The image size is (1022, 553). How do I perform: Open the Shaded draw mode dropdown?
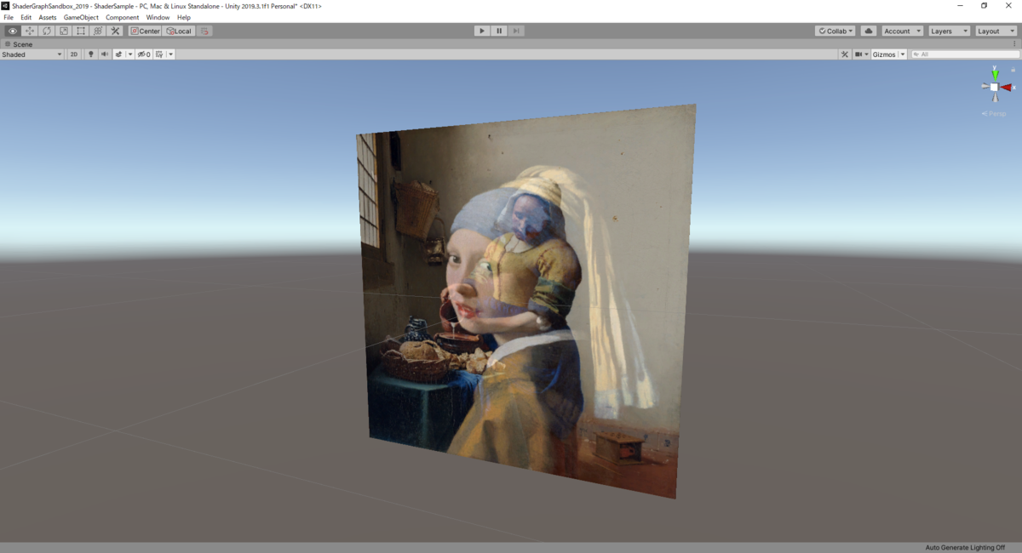coord(32,54)
